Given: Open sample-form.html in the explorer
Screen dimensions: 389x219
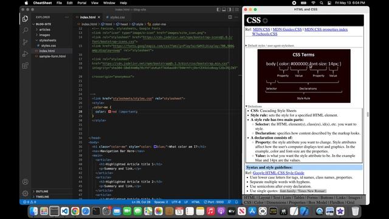Looking at the screenshot, I should click(52, 57).
